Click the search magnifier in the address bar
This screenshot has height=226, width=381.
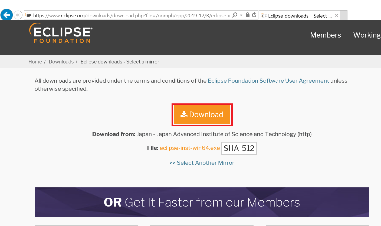click(x=235, y=15)
